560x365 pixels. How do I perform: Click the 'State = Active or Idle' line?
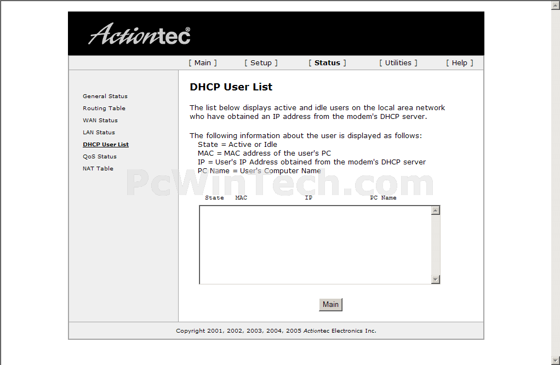click(237, 145)
